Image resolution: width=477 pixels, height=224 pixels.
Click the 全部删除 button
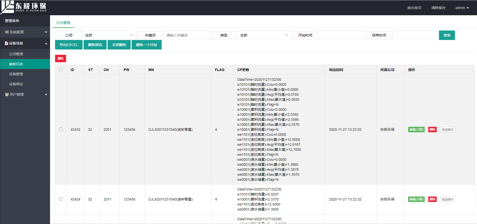tap(119, 45)
